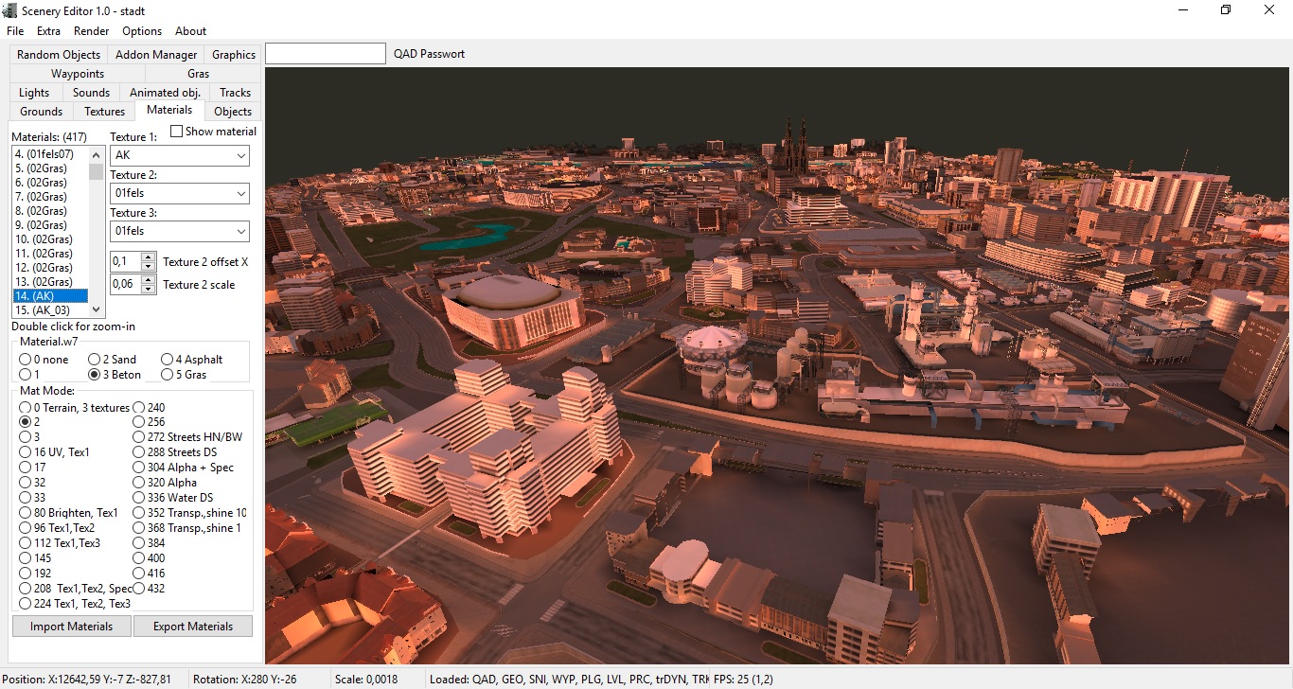Choose Mat Mode 336 Water DS
The height and width of the screenshot is (689, 1293).
pyautogui.click(x=139, y=498)
